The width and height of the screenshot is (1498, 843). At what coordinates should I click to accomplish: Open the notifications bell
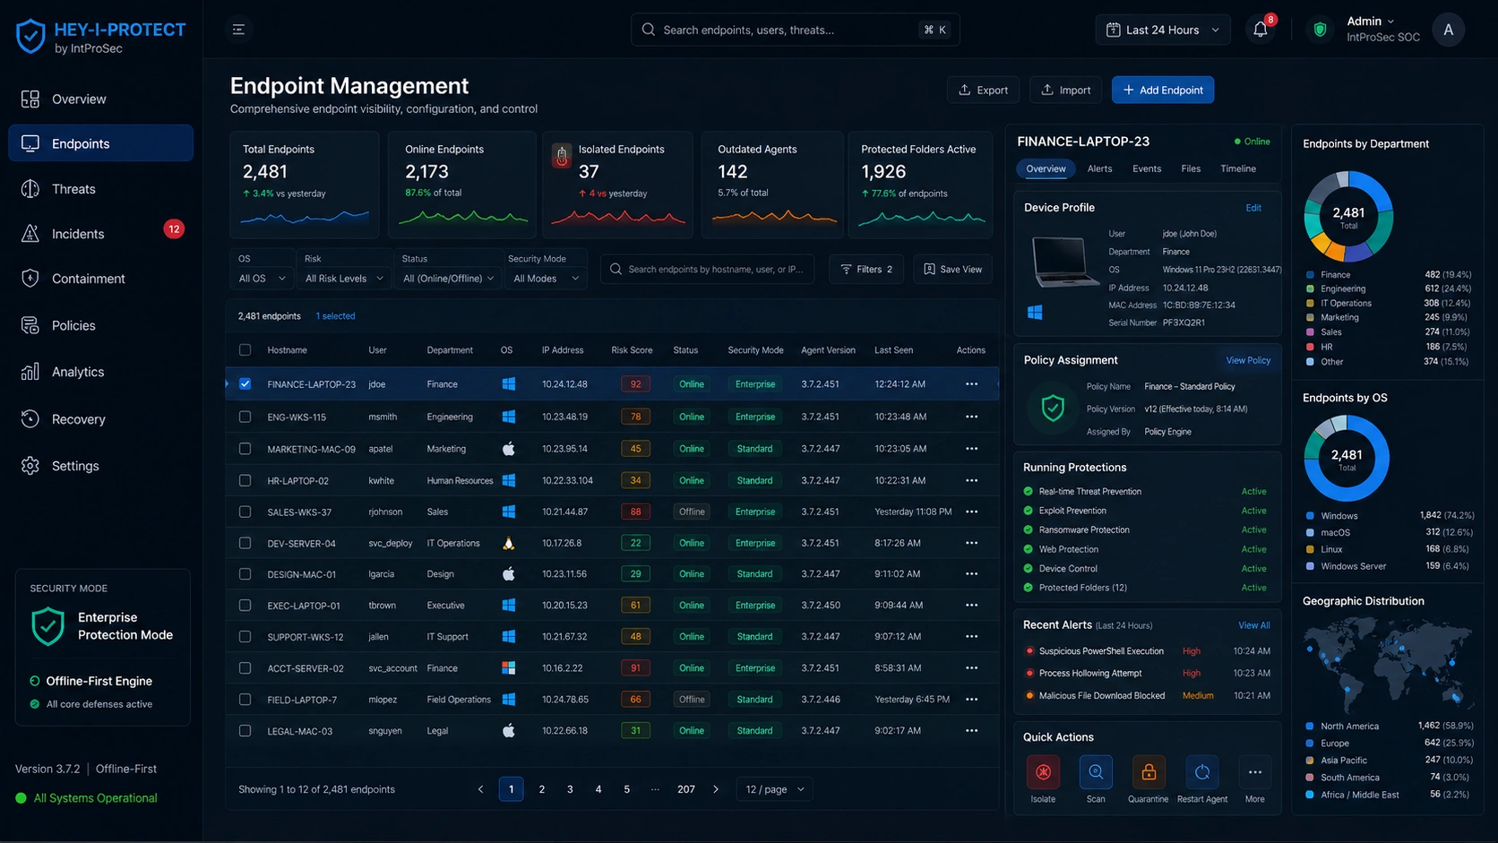click(x=1261, y=30)
